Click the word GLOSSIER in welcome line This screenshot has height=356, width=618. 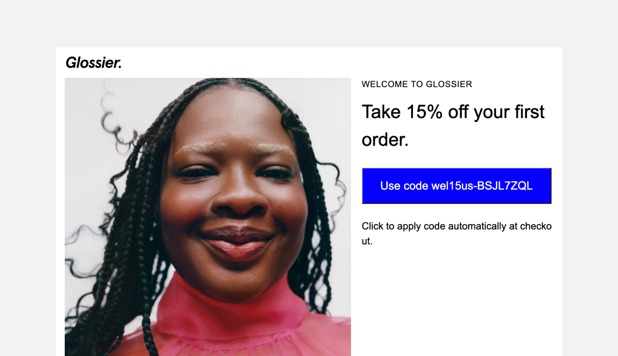click(x=449, y=84)
